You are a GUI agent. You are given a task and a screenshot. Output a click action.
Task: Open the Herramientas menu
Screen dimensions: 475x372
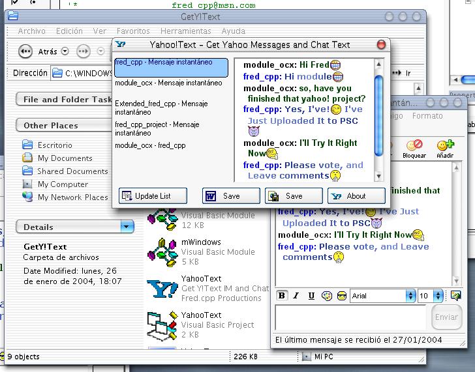click(185, 31)
